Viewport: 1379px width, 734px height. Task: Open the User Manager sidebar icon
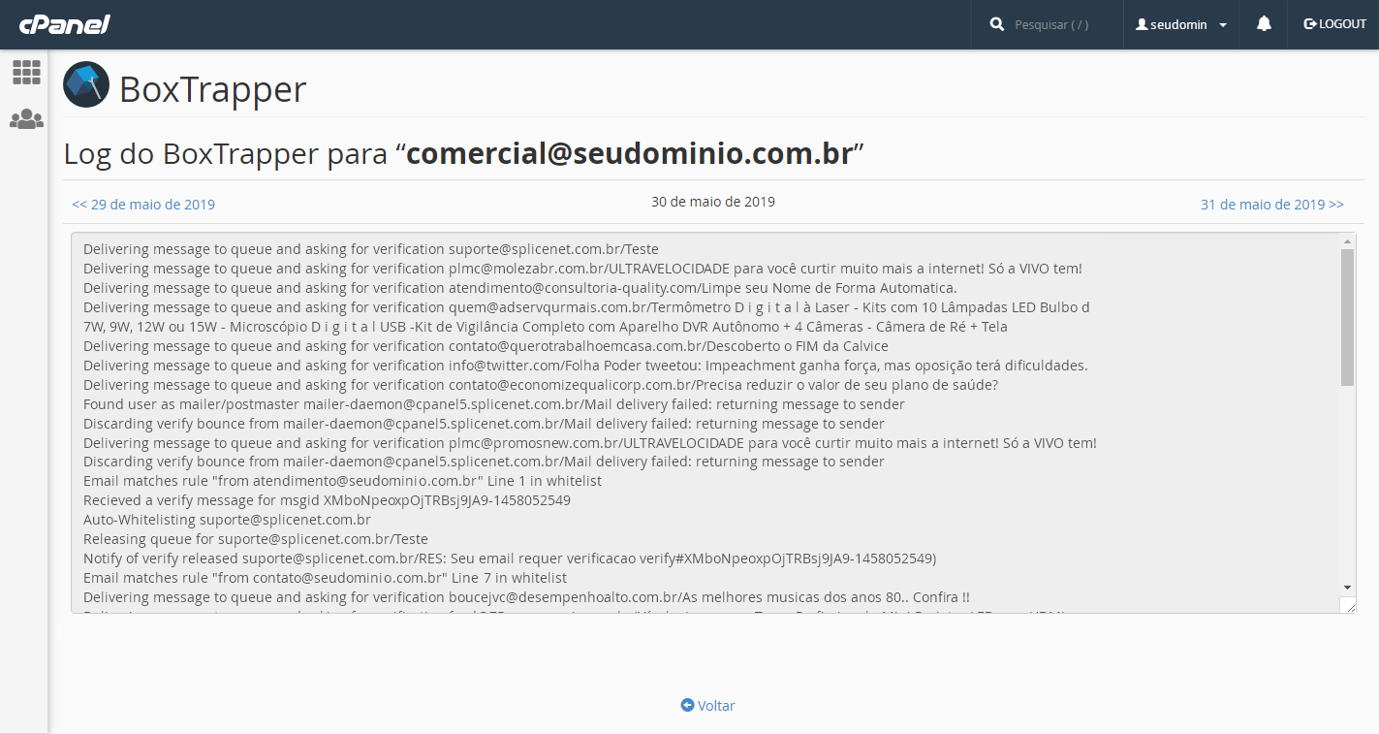coord(26,119)
